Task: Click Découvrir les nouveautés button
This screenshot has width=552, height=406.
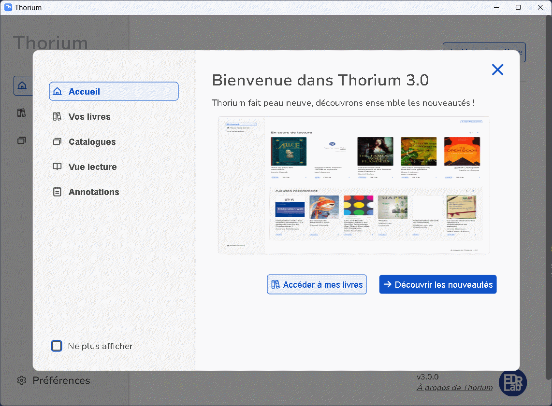Action: (438, 284)
